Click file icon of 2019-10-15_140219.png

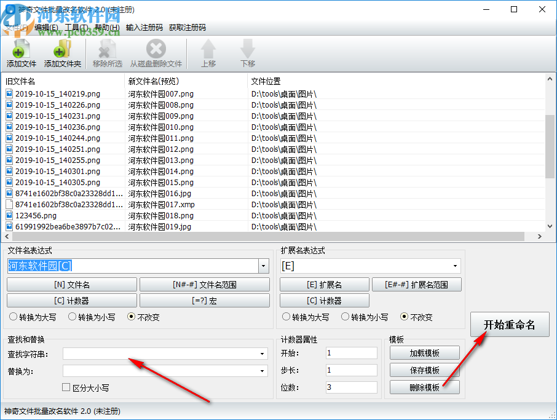(9, 93)
